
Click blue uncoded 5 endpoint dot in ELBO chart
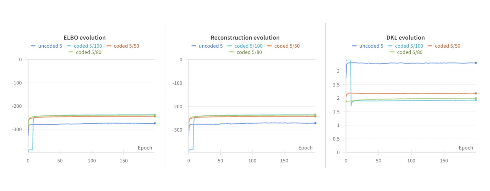[155, 123]
